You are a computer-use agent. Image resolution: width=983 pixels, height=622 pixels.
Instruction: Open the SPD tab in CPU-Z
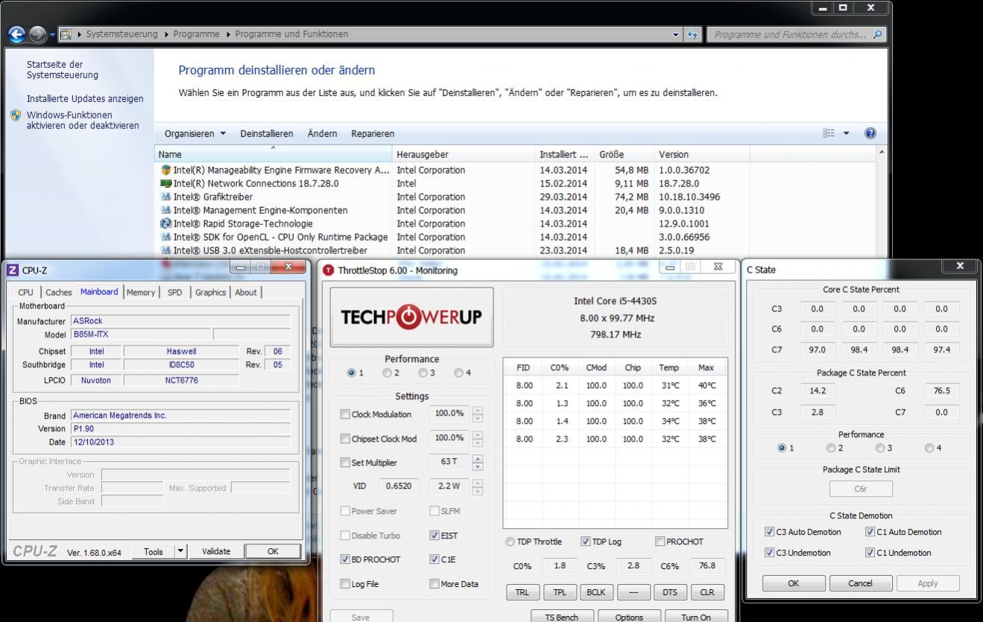tap(174, 293)
